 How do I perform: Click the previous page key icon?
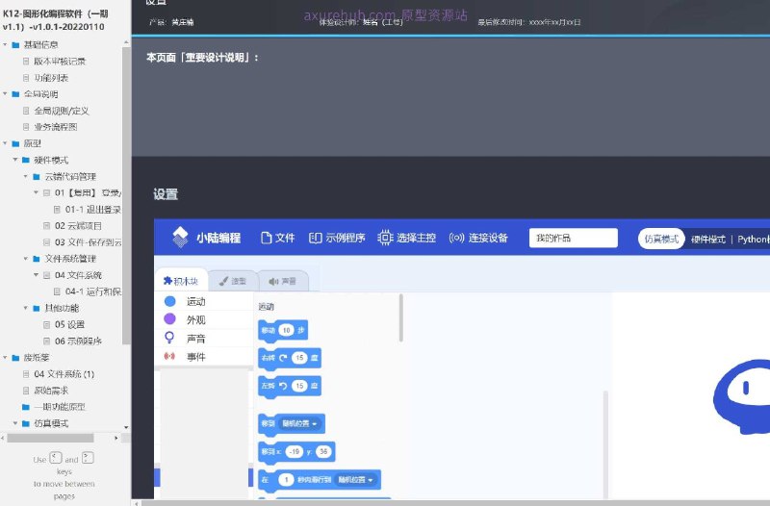pos(56,458)
